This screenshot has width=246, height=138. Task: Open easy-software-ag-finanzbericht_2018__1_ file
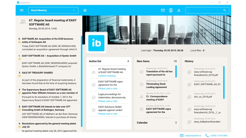click(x=204, y=109)
